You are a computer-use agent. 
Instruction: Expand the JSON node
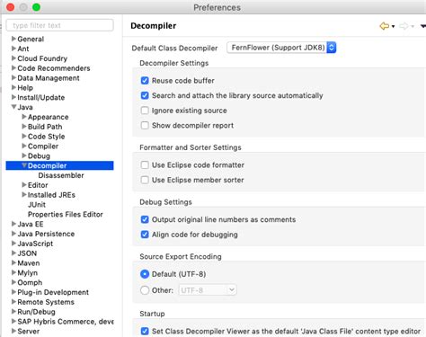[13, 253]
